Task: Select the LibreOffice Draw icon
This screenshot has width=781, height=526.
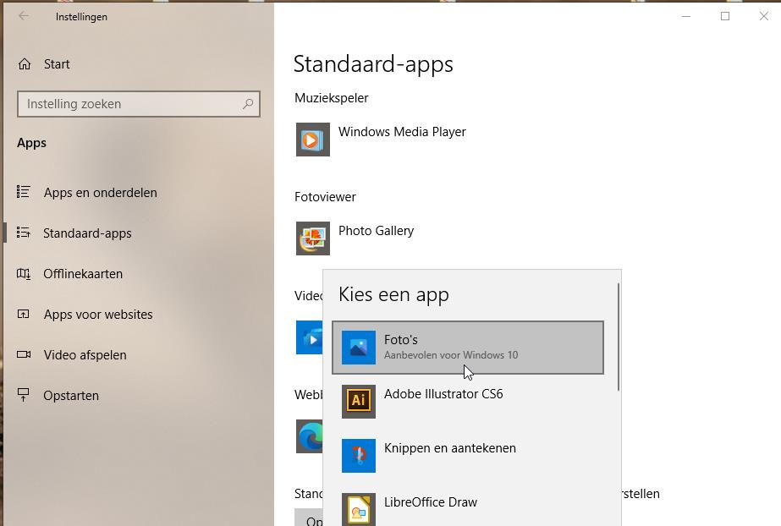Action: [x=358, y=509]
